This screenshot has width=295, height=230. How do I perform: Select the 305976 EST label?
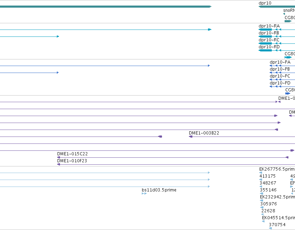pos(268,204)
